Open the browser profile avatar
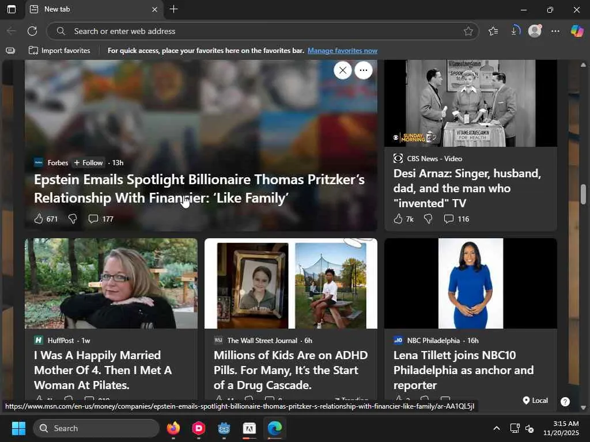 535,31
